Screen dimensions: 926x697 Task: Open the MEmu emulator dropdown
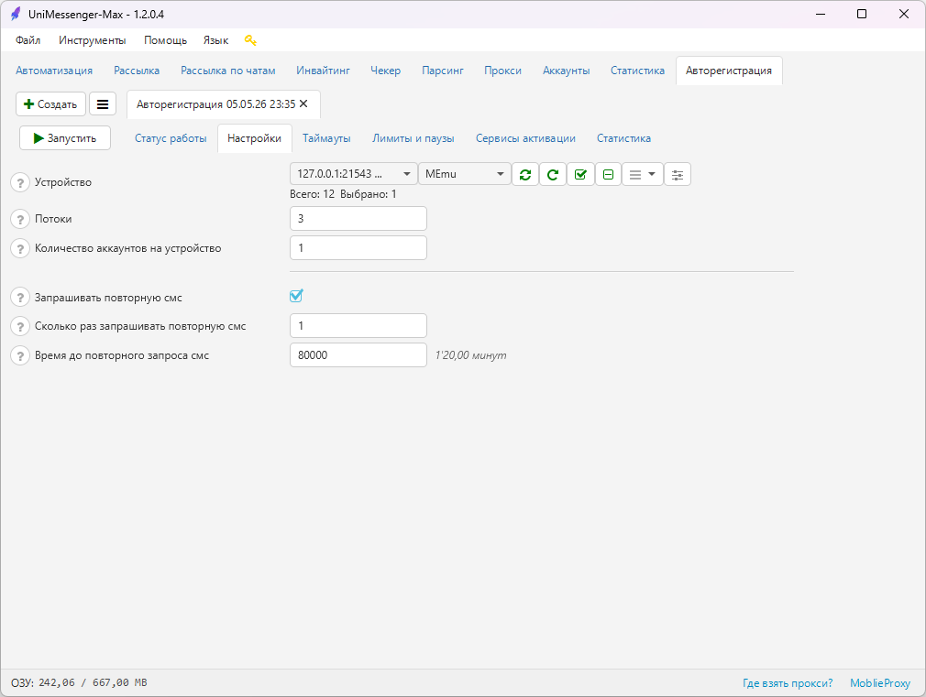[x=464, y=174]
